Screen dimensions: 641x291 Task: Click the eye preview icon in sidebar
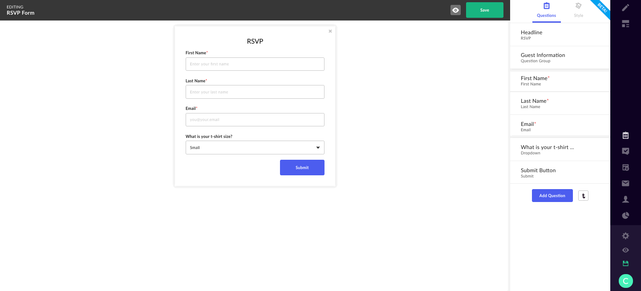[x=625, y=250]
